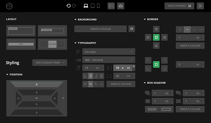Choose the Element layout option
This screenshot has height=123, width=211.
tap(21, 31)
